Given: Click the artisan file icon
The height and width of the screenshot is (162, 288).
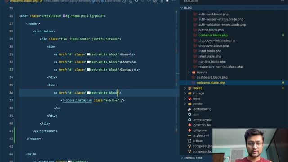Looking at the screenshot, I should 190,141.
